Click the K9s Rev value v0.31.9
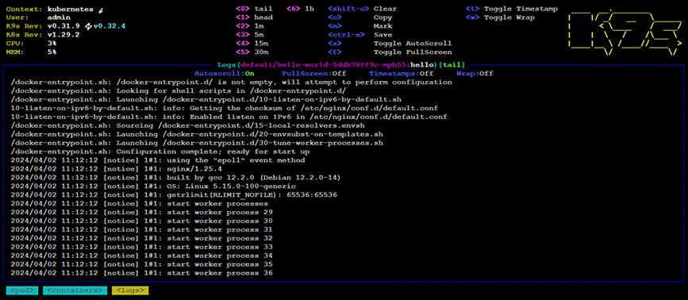Image resolution: width=688 pixels, height=300 pixels. click(x=63, y=26)
